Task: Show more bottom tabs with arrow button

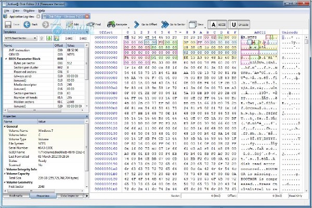Action: pyautogui.click(x=87, y=196)
